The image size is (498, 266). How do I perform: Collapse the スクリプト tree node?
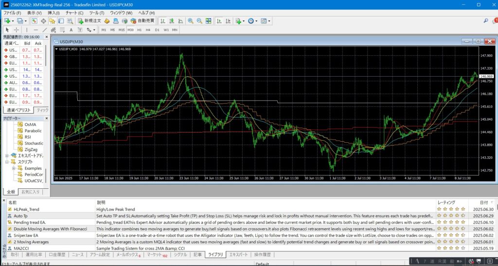tap(7, 162)
